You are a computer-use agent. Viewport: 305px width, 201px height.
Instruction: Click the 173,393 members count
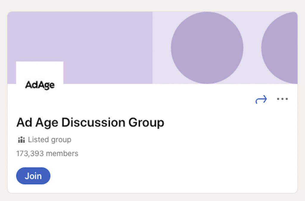coord(47,154)
